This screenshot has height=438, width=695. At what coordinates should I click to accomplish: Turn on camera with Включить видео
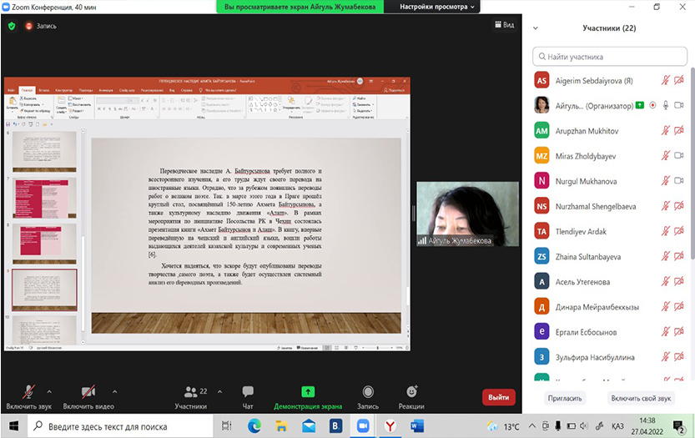(x=88, y=392)
